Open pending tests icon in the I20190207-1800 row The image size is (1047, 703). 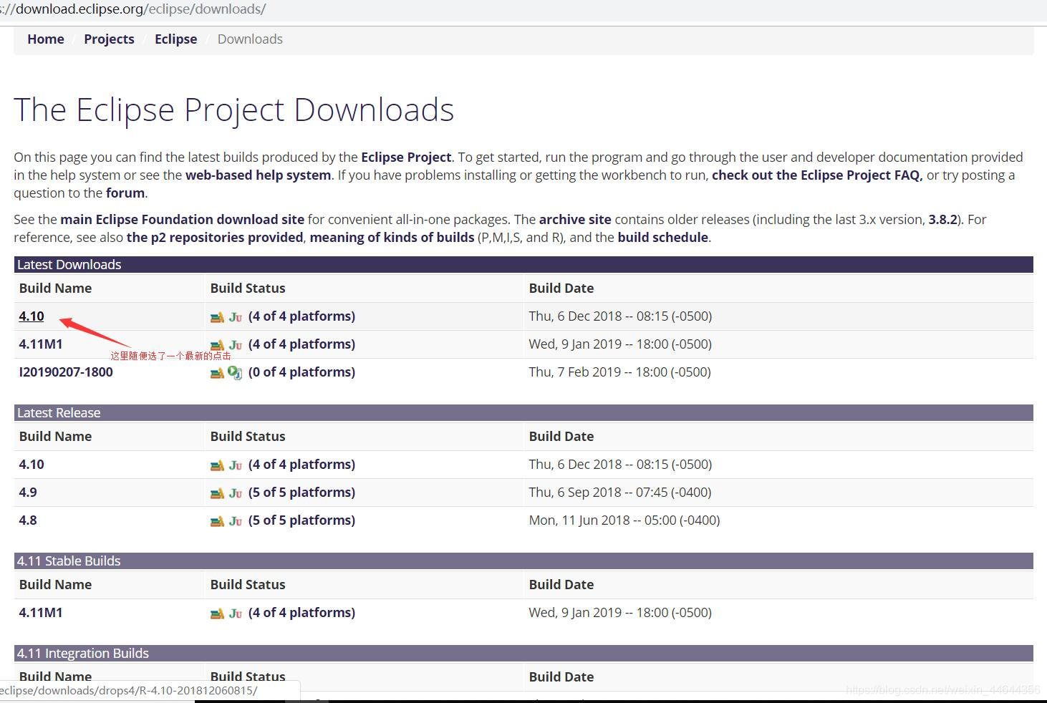coord(236,372)
